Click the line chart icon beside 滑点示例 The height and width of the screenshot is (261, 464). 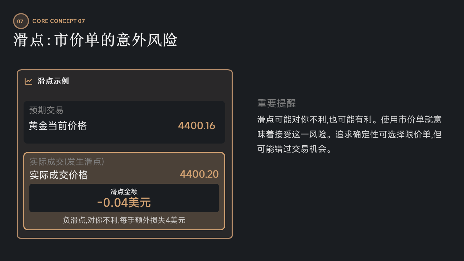point(28,81)
